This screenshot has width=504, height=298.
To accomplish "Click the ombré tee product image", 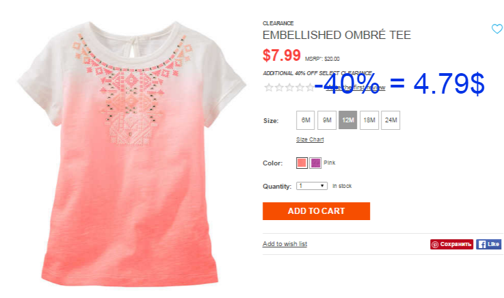I will [x=132, y=154].
